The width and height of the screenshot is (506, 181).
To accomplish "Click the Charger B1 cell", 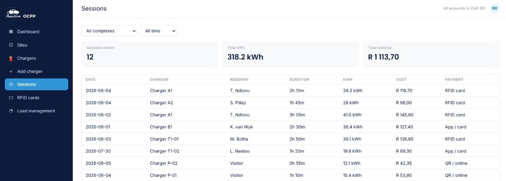I will coord(161,127).
